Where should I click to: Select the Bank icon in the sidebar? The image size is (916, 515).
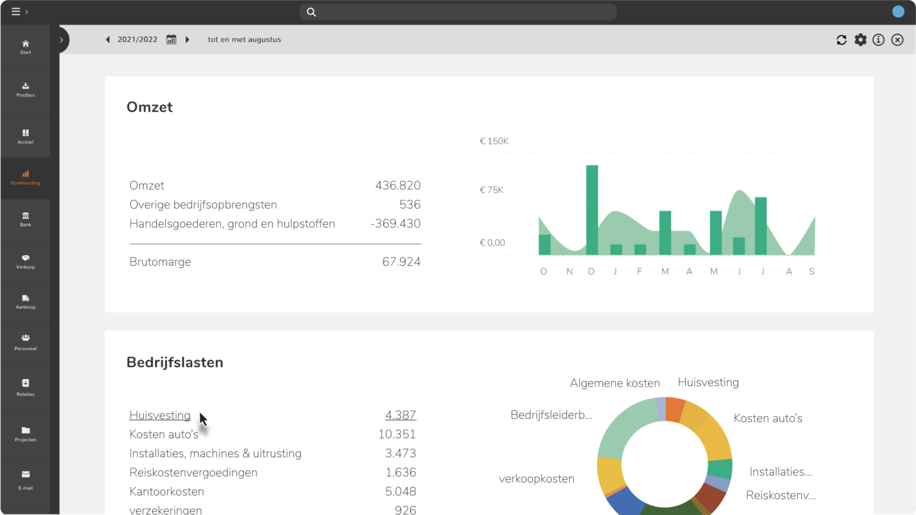tap(25, 218)
